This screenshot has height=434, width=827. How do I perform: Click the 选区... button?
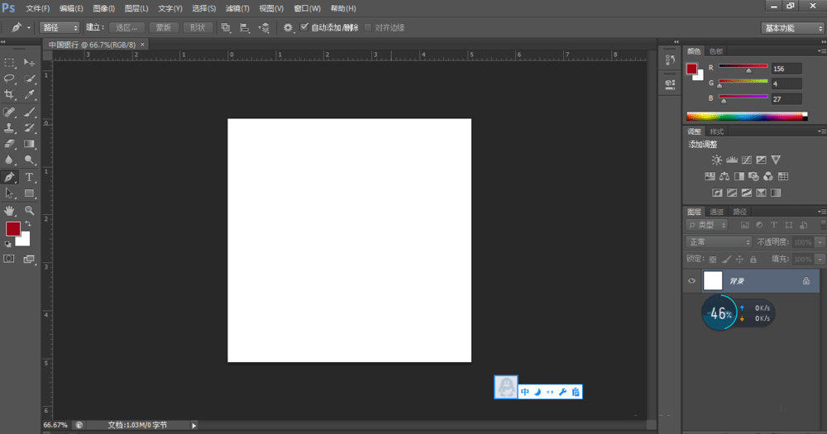coord(127,27)
